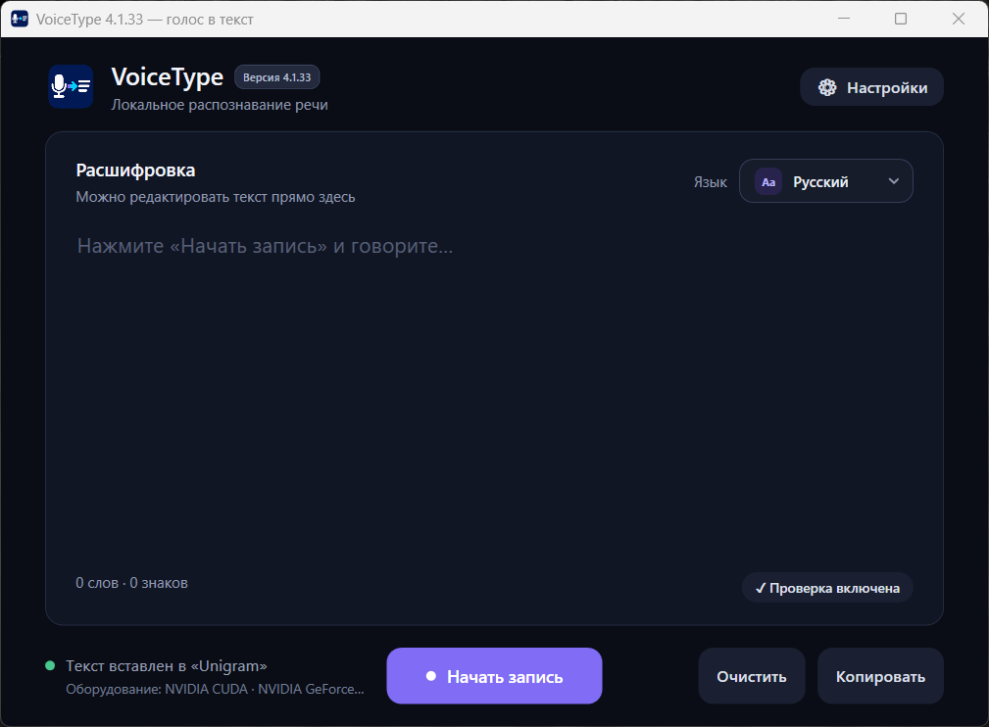The height and width of the screenshot is (727, 989).
Task: Click the 0 слов · 0 знаков counter
Action: [131, 583]
